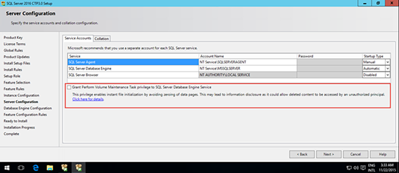Open the Windows Start menu
The height and width of the screenshot is (173, 399).
point(7,168)
